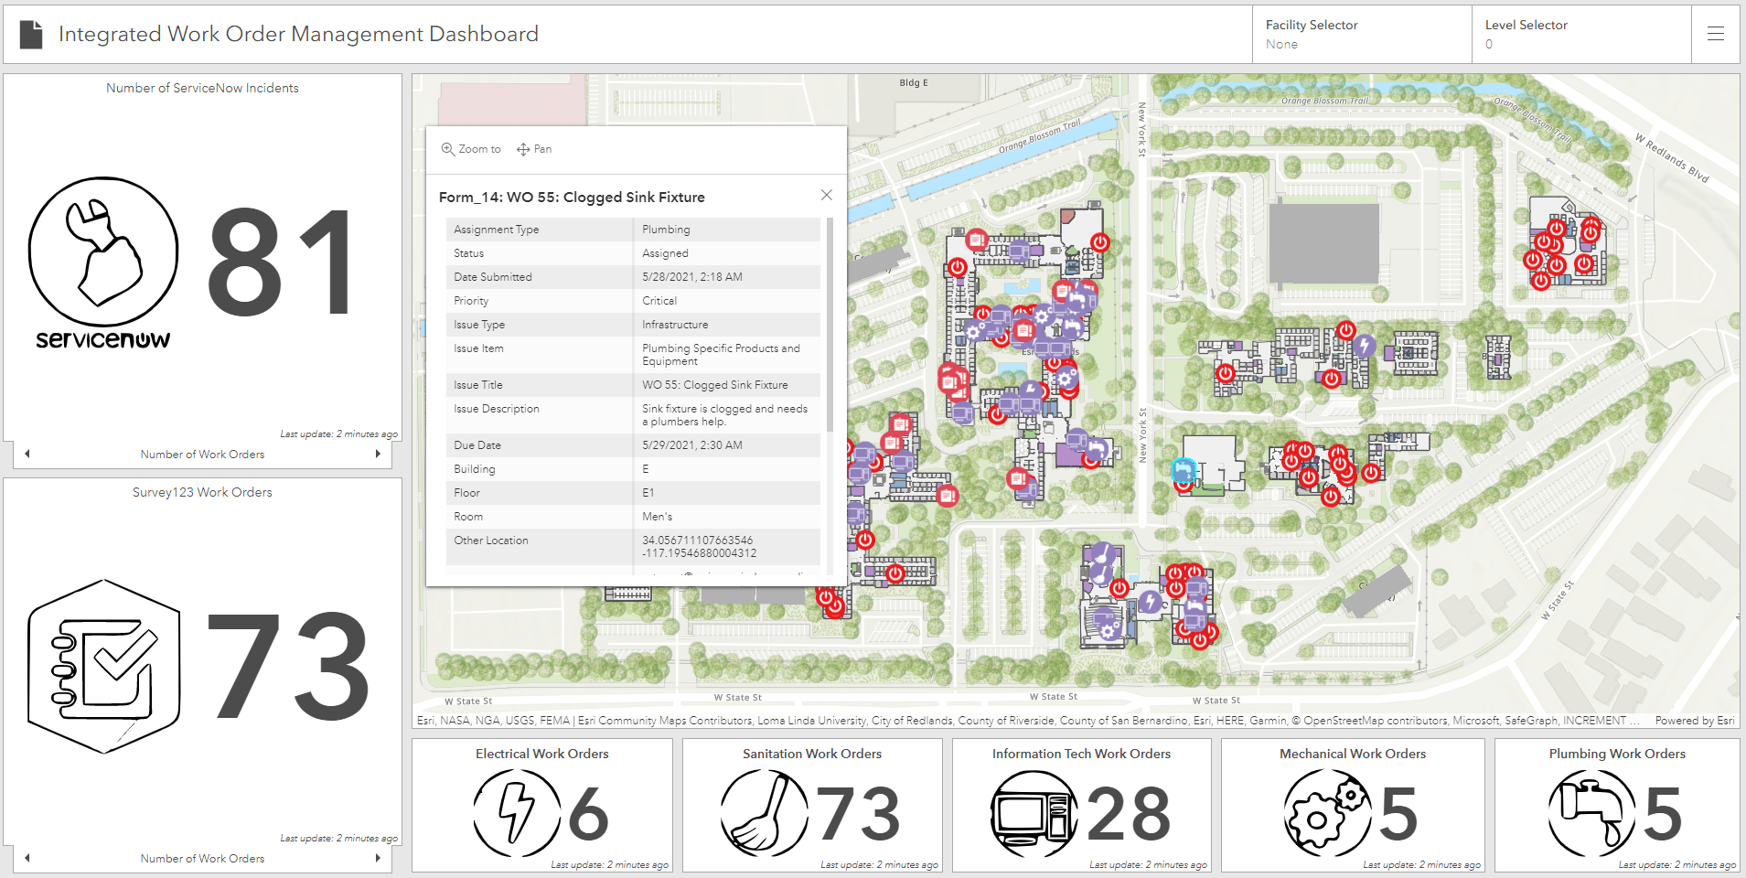Image resolution: width=1746 pixels, height=878 pixels.
Task: Click the Powered by Esri link
Action: (1693, 721)
